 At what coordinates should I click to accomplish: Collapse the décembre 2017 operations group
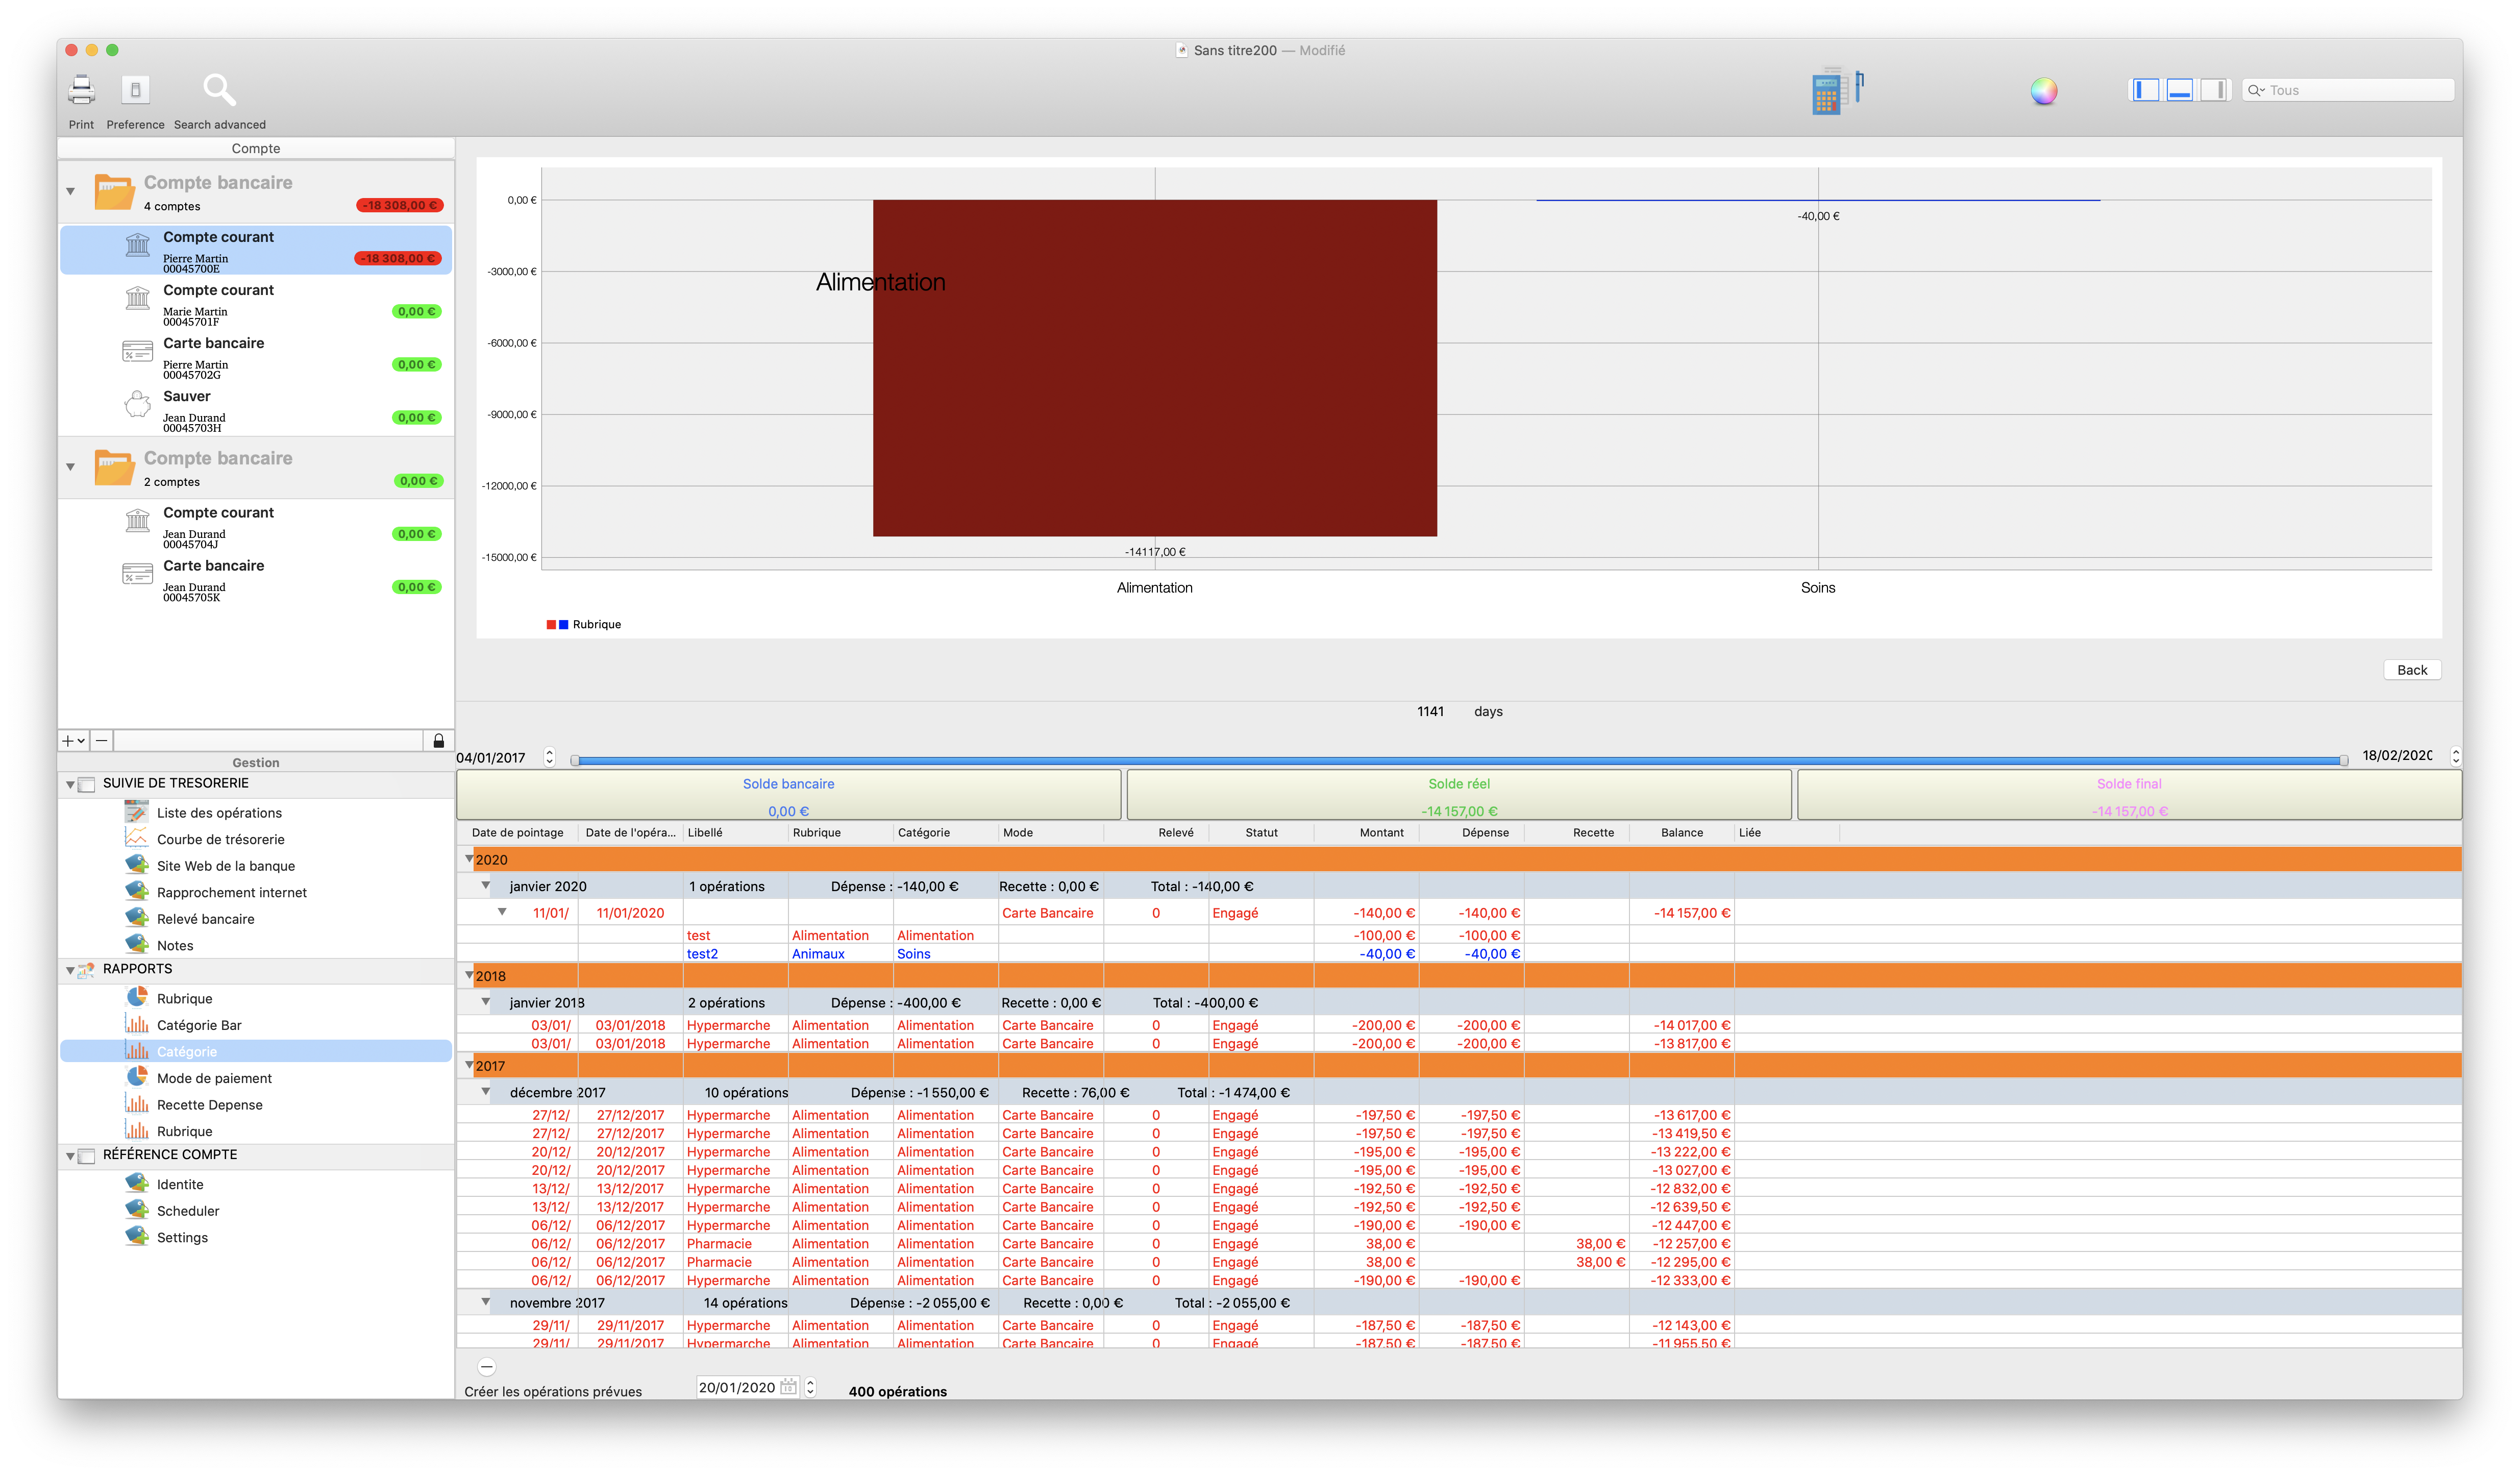click(486, 1092)
